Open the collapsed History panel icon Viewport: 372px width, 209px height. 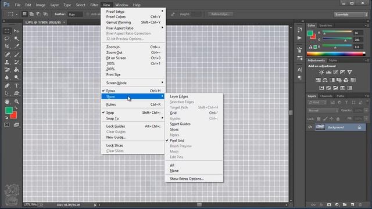click(x=300, y=30)
